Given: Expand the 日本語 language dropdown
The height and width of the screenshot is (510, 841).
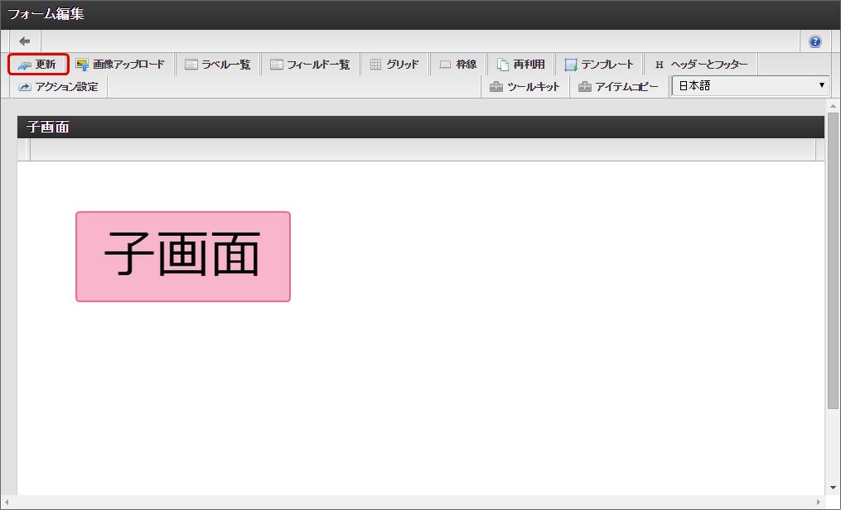Looking at the screenshot, I should (751, 86).
